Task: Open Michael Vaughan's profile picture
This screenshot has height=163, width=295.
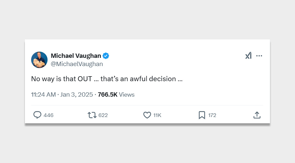Action: 39,60
